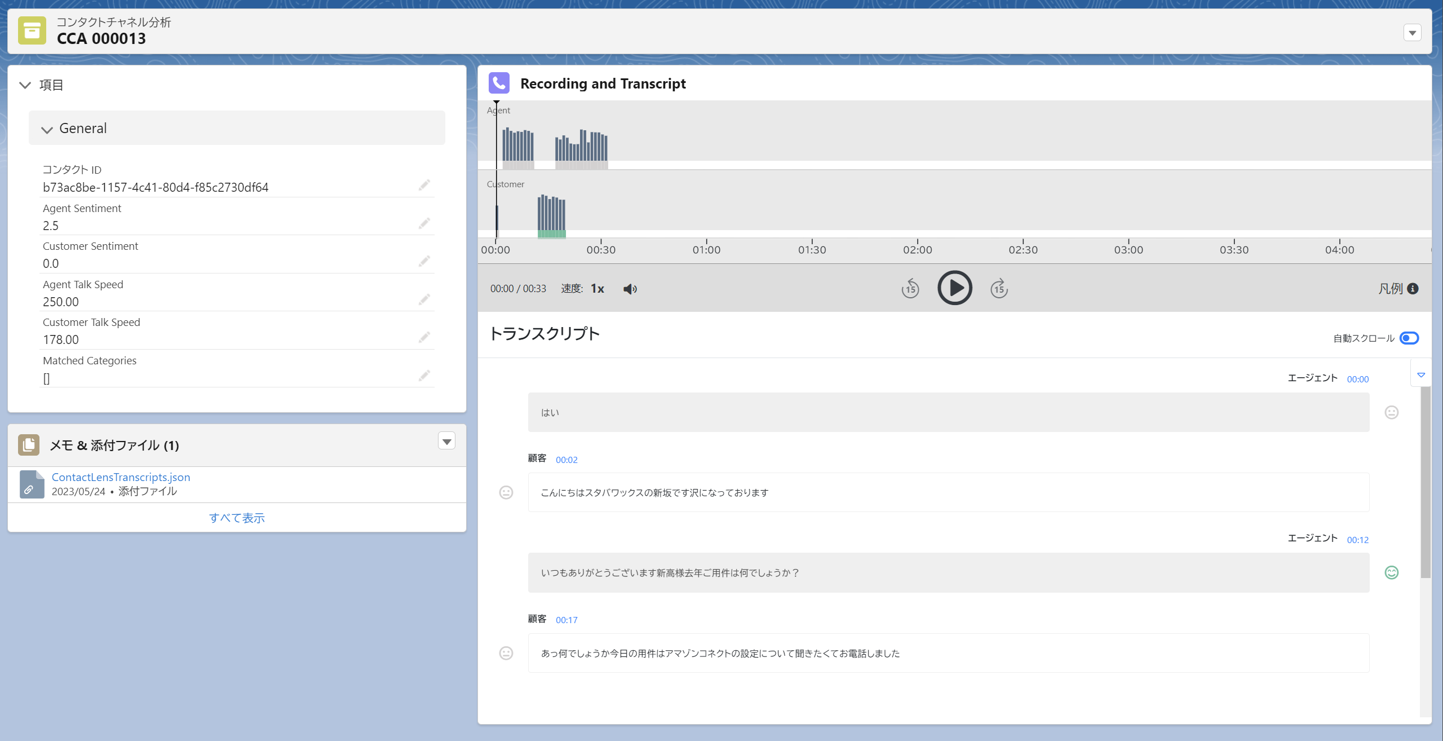This screenshot has width=1443, height=741.
Task: Click the phone icon beside Recording and Transcript
Action: pyautogui.click(x=499, y=83)
